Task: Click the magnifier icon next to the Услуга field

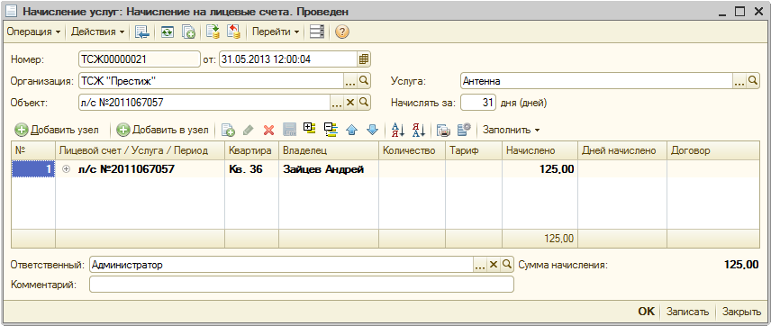Action: 753,81
